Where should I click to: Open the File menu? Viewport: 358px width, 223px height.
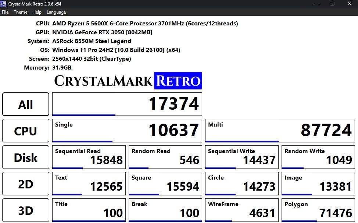click(x=5, y=12)
